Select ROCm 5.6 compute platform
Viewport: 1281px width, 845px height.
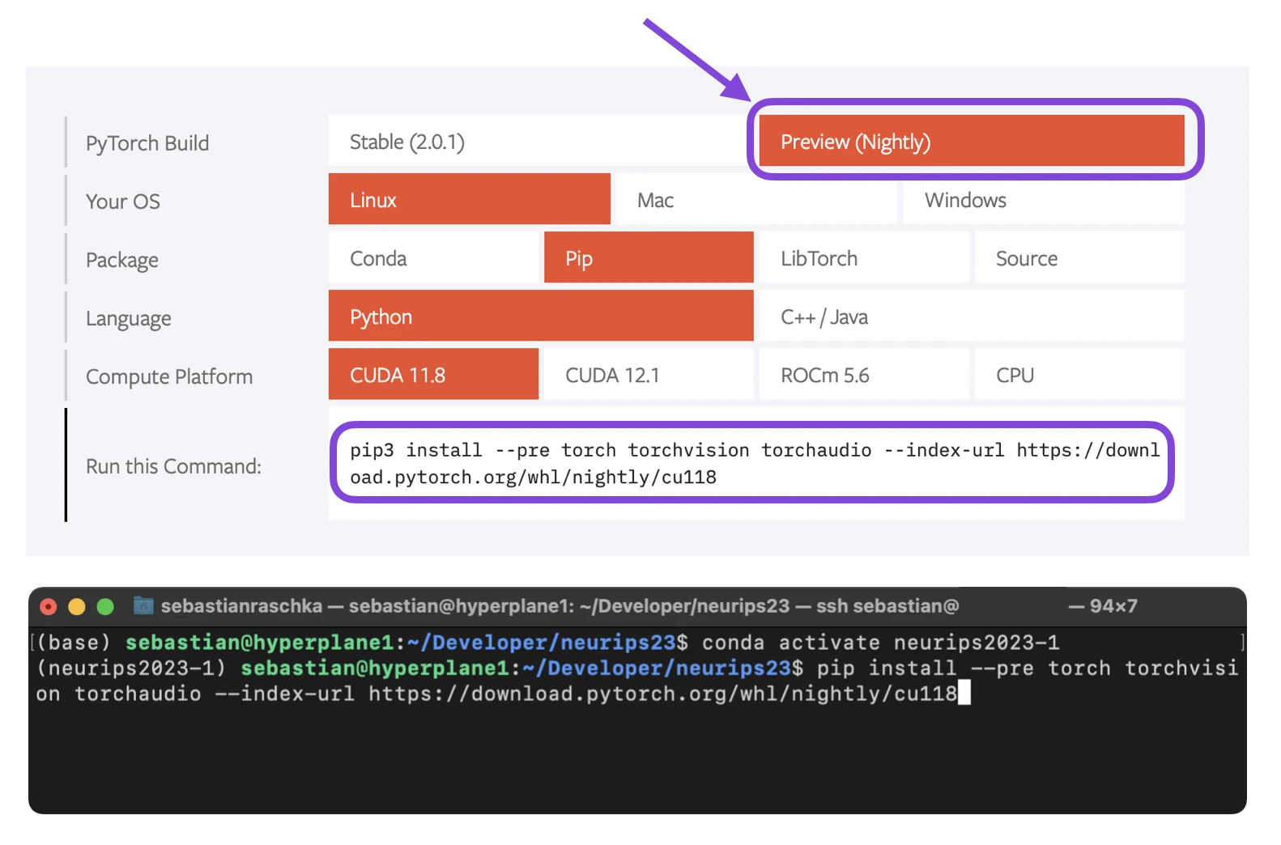click(x=864, y=374)
